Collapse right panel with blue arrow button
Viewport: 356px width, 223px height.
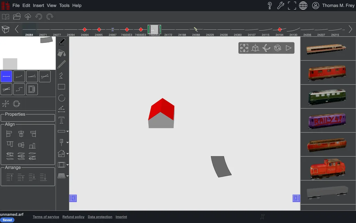coord(296,198)
